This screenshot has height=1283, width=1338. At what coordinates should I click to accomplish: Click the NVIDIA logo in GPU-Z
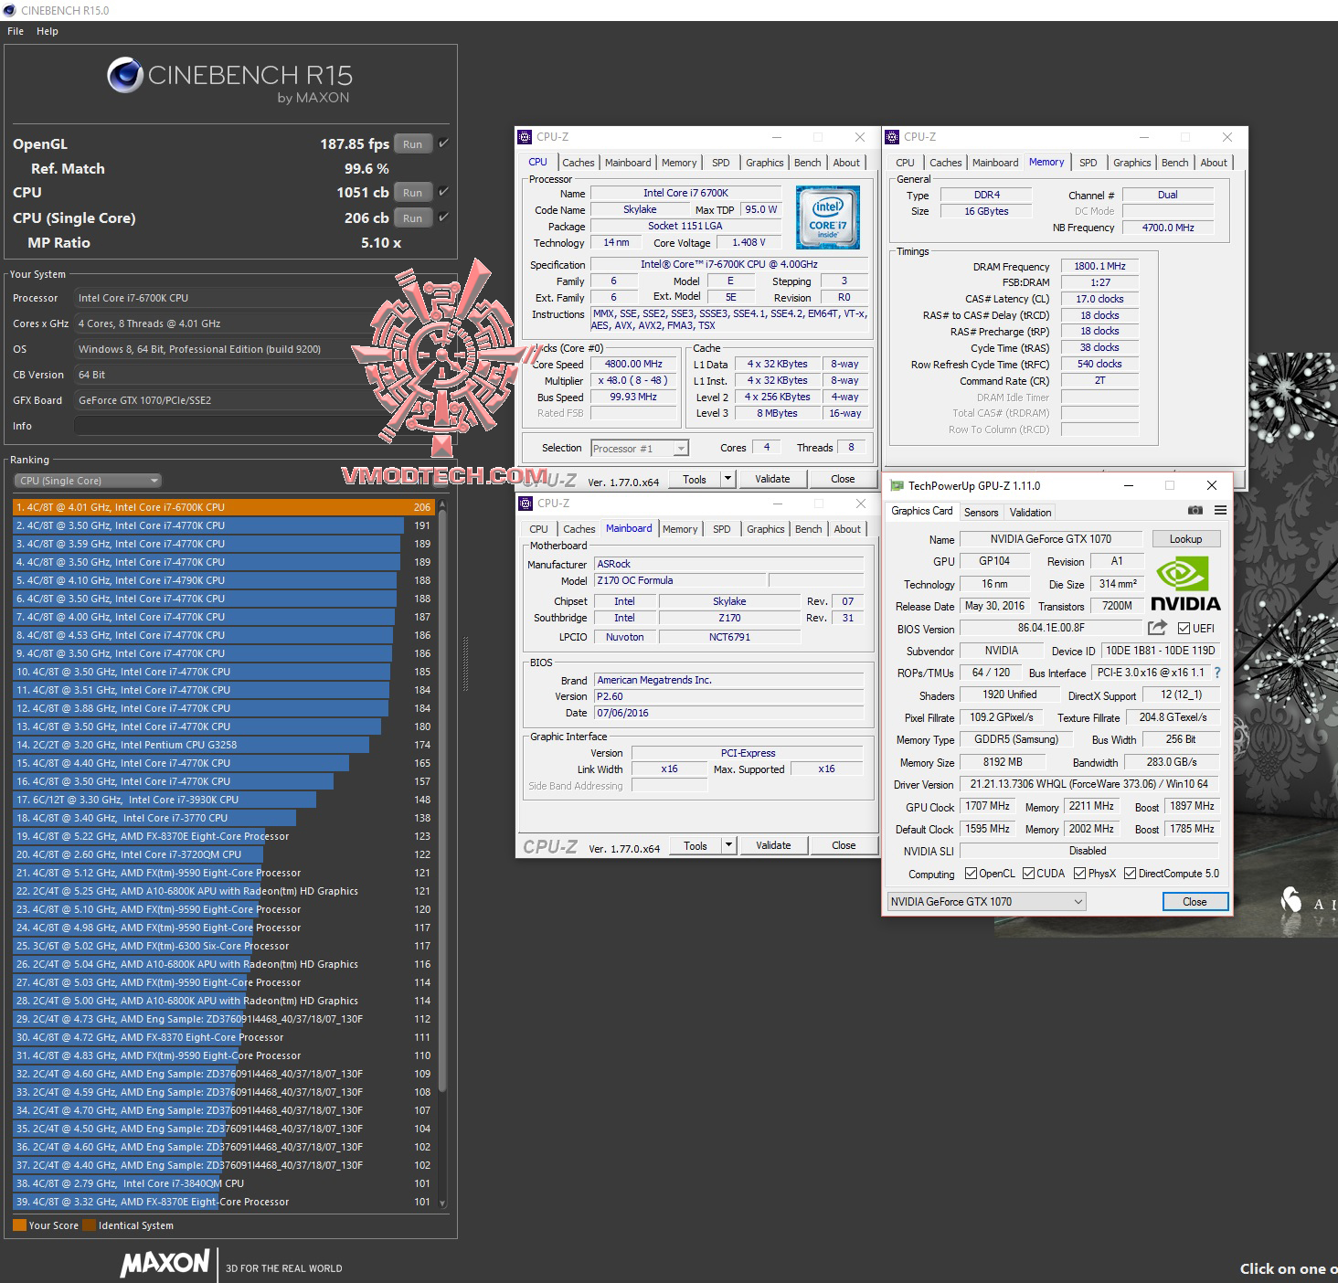[1184, 585]
